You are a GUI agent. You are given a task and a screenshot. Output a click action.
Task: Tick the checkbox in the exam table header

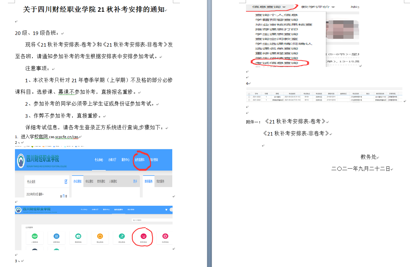(249, 94)
